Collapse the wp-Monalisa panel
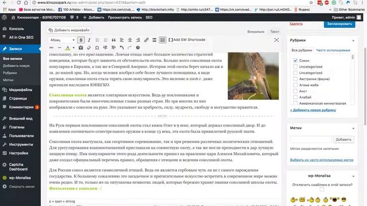The width and height of the screenshot is (367, 206). tap(353, 176)
